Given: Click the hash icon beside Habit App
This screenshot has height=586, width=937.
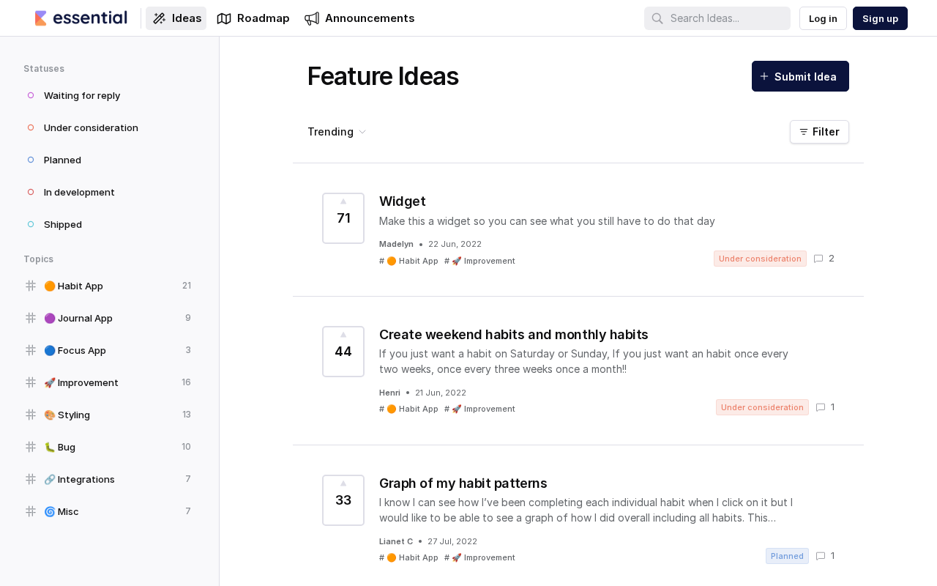Looking at the screenshot, I should coord(31,286).
